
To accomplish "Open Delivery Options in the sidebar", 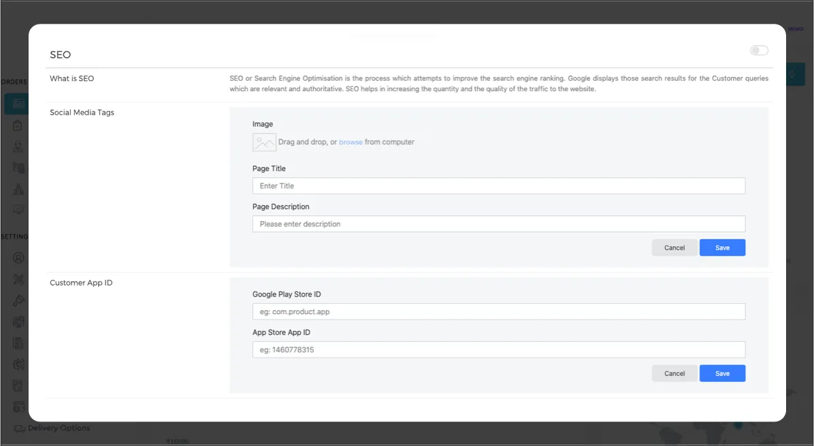I will pyautogui.click(x=59, y=428).
